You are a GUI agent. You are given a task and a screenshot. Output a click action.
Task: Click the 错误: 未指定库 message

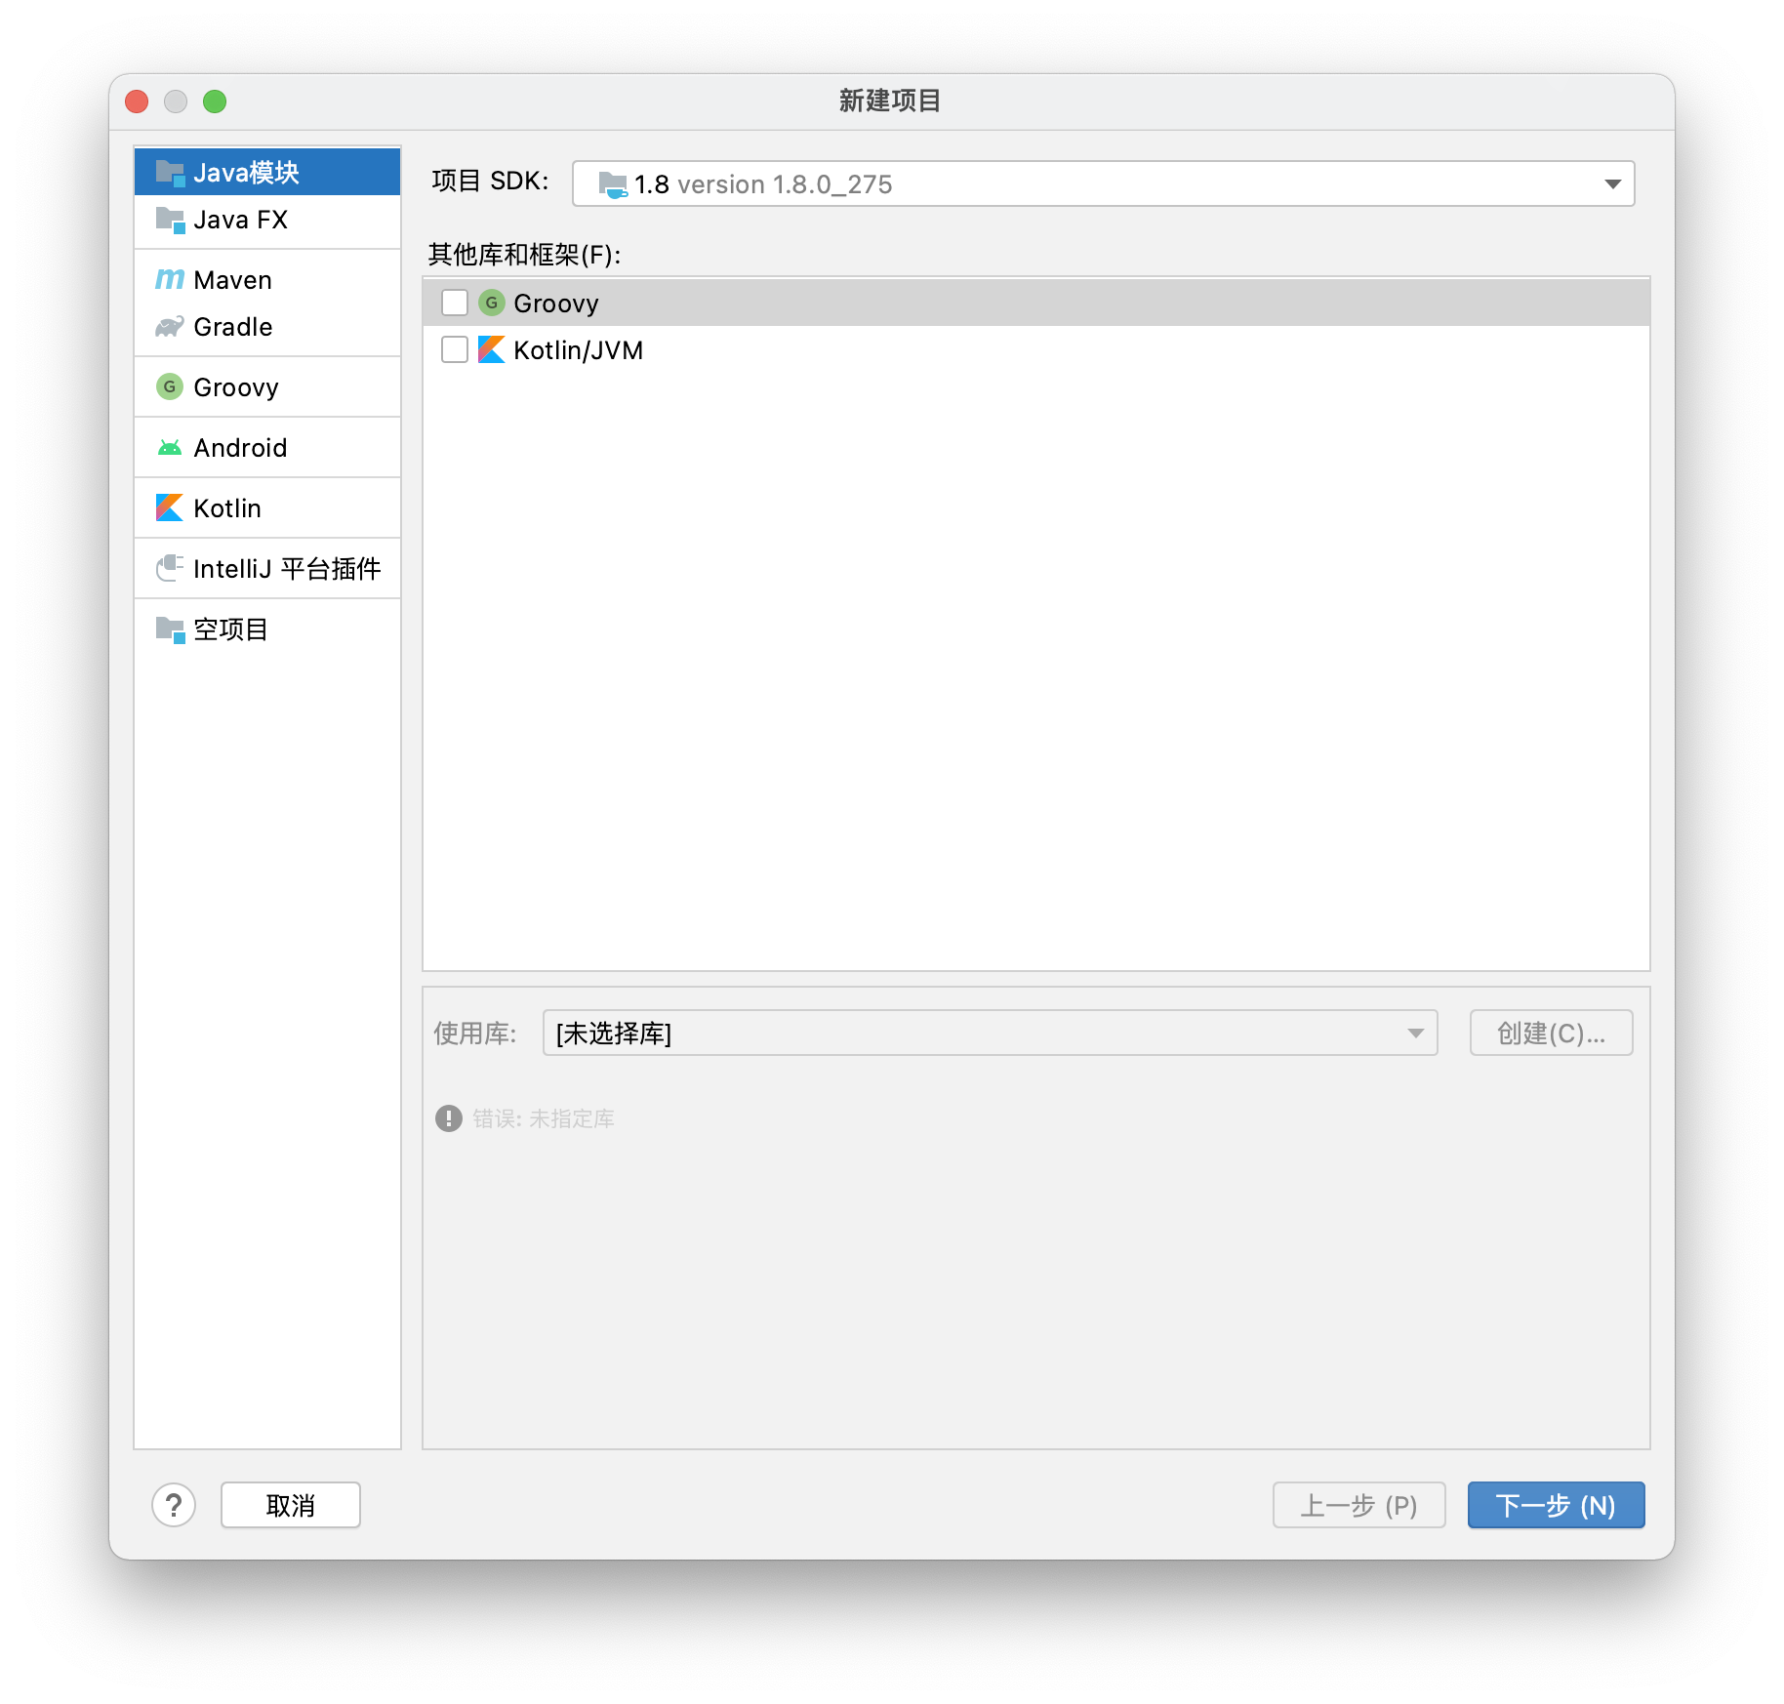[544, 1118]
